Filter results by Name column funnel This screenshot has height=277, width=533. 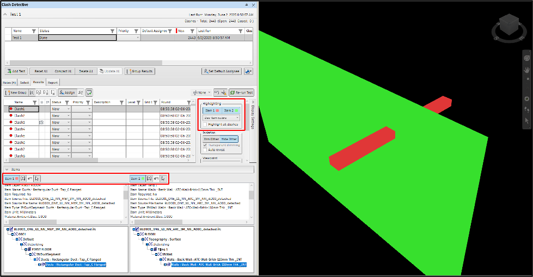(34, 103)
